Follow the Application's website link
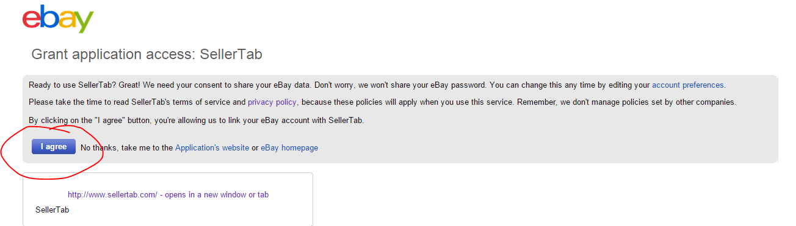The height and width of the screenshot is (226, 796). tap(212, 147)
